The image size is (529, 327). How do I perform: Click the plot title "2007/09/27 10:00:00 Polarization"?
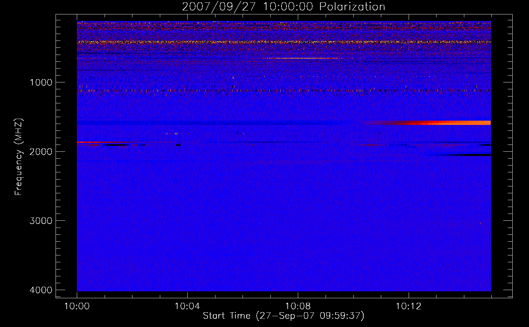(x=283, y=7)
